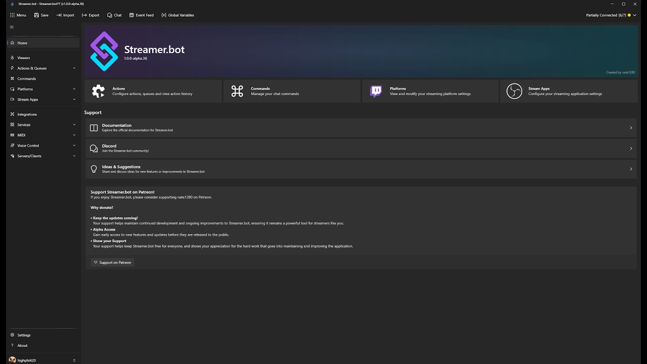Click 'Alpha Access' bullet text
Screen dimensions: 647x364
pos(104,230)
